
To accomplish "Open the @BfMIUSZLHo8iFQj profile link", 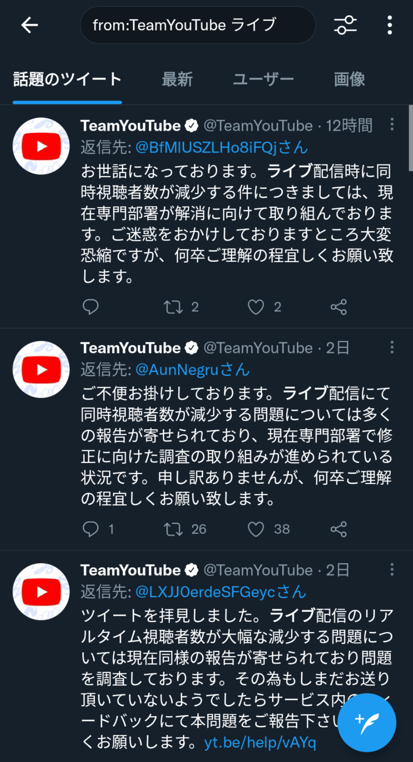I will (221, 148).
